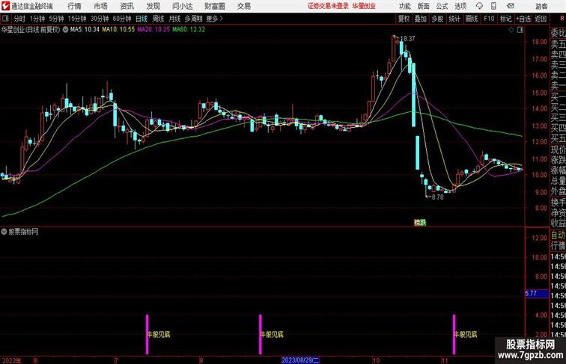
Task: Click the 2023/08/29 date marker
Action: (x=300, y=360)
